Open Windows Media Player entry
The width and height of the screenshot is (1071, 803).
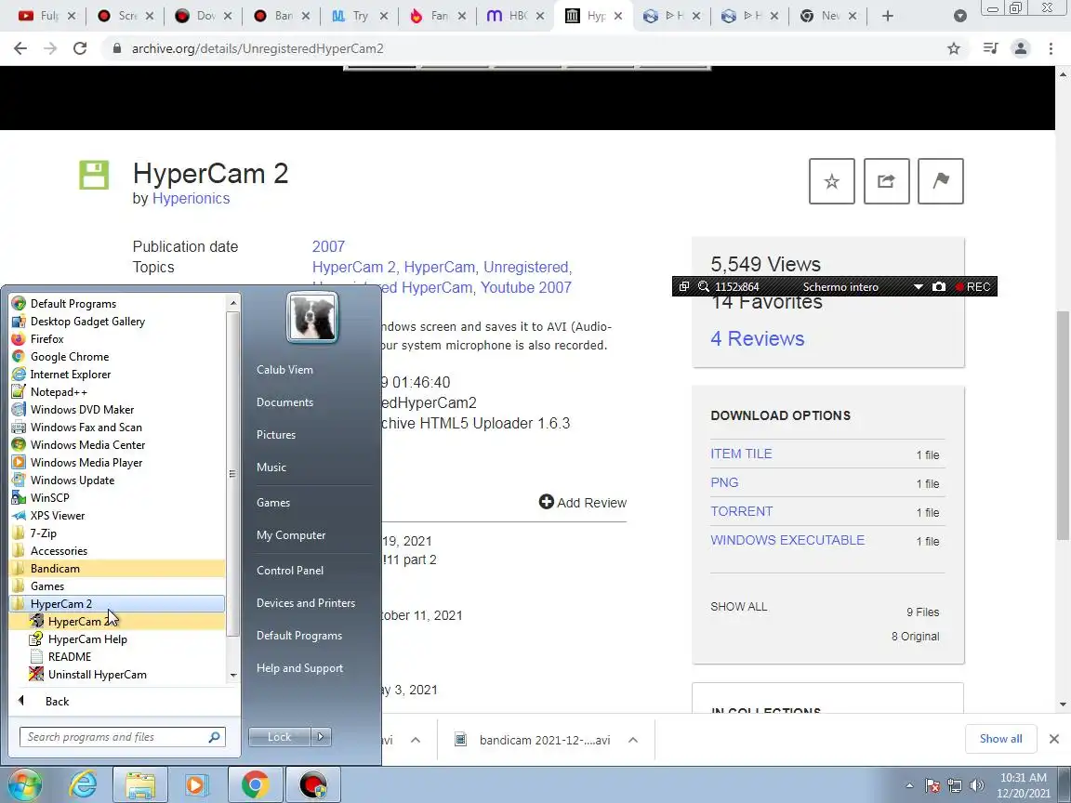click(86, 463)
